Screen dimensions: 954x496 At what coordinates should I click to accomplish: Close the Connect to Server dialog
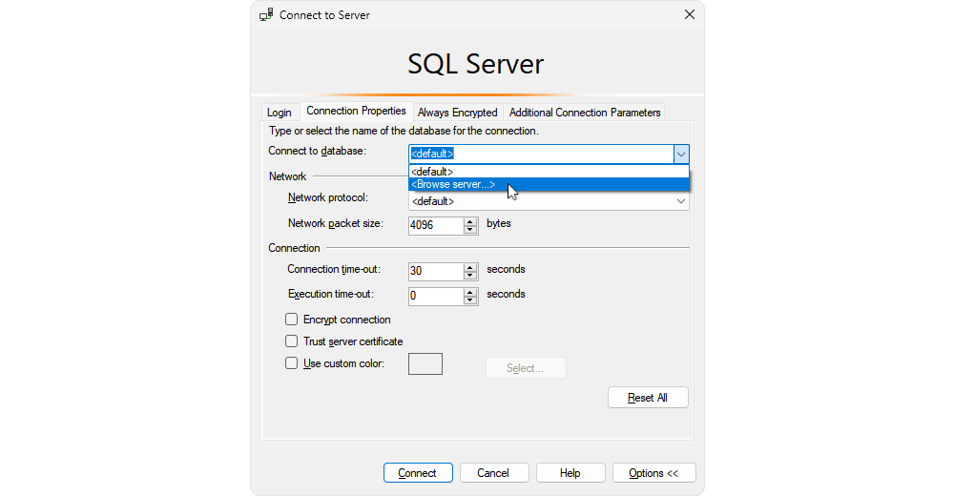(690, 14)
